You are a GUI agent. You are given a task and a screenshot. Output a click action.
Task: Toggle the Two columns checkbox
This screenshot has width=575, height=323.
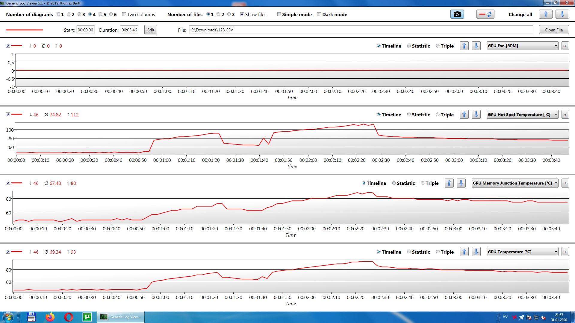click(124, 14)
